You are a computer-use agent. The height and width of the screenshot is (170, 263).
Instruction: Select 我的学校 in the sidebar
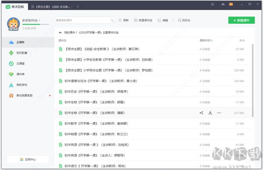click(28, 85)
